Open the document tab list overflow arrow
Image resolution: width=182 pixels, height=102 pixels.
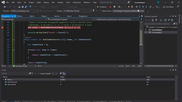(139, 16)
